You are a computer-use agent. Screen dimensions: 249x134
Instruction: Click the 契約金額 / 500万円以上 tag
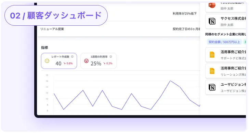click(224, 42)
